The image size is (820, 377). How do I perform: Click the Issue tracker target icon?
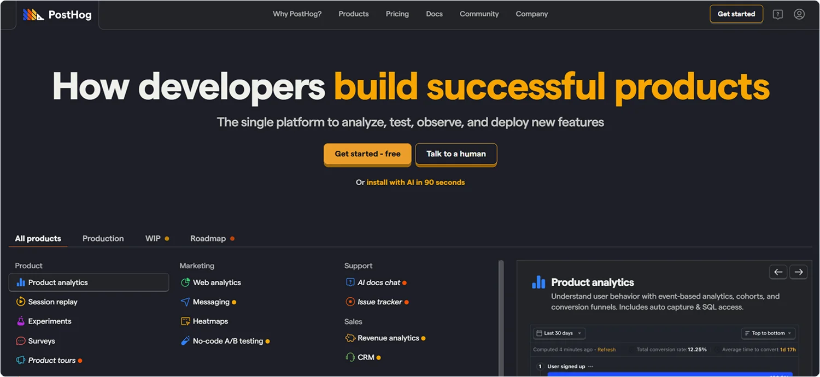[x=350, y=302]
